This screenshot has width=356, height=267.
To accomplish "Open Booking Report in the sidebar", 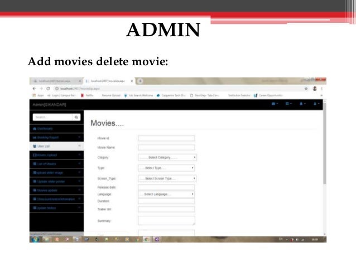I will pyautogui.click(x=56, y=138).
